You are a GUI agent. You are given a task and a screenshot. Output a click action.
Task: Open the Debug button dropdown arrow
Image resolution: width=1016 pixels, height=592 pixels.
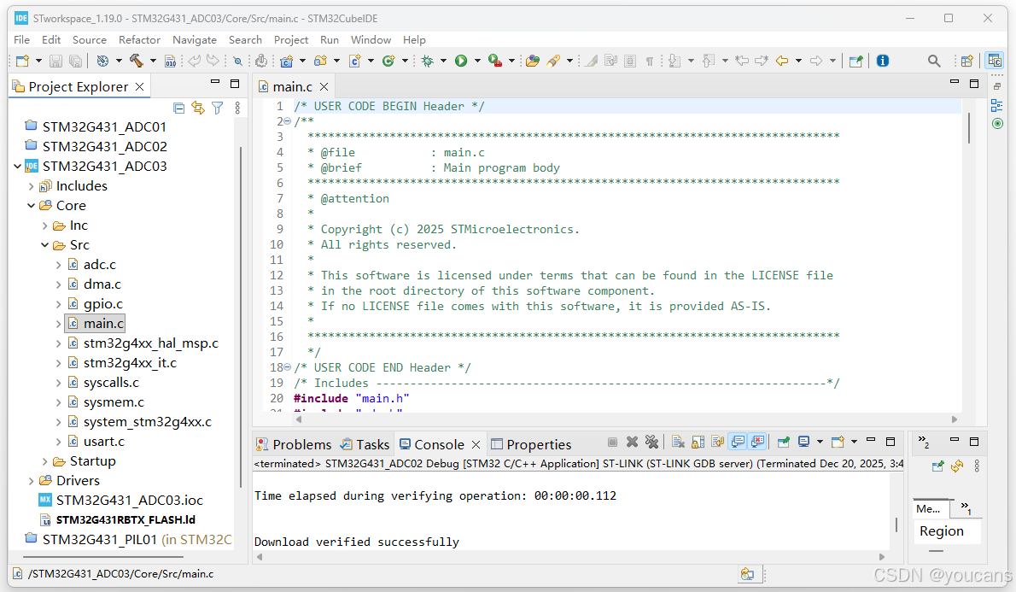[x=443, y=61]
